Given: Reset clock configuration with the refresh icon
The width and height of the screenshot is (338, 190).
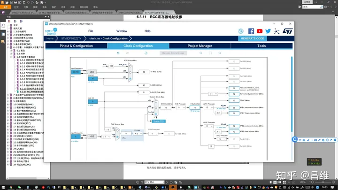Looking at the screenshot, I should (x=146, y=53).
